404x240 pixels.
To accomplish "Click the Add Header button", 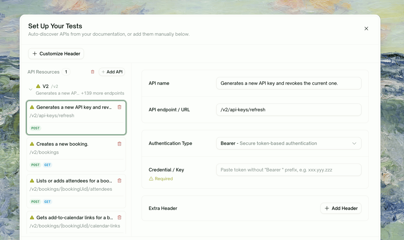I will pyautogui.click(x=341, y=208).
